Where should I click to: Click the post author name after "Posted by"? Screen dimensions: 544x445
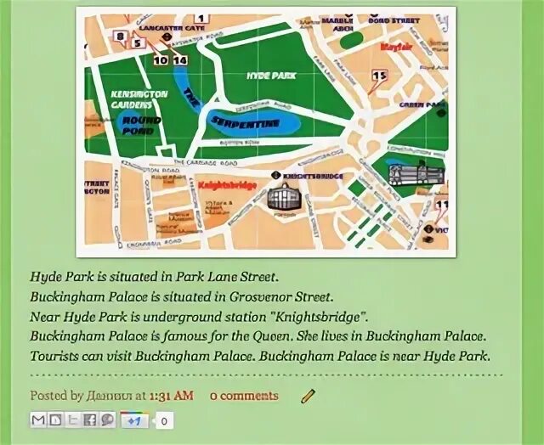tap(109, 396)
